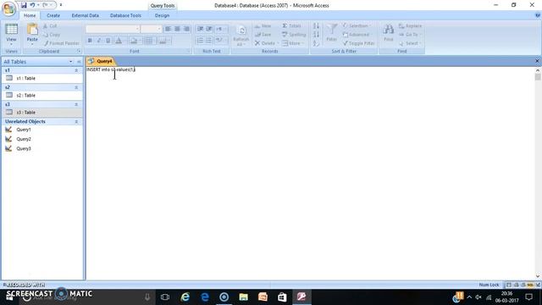Open the All Tables navigation dropdown
Viewport: 542px width, 305px height.
click(x=70, y=62)
